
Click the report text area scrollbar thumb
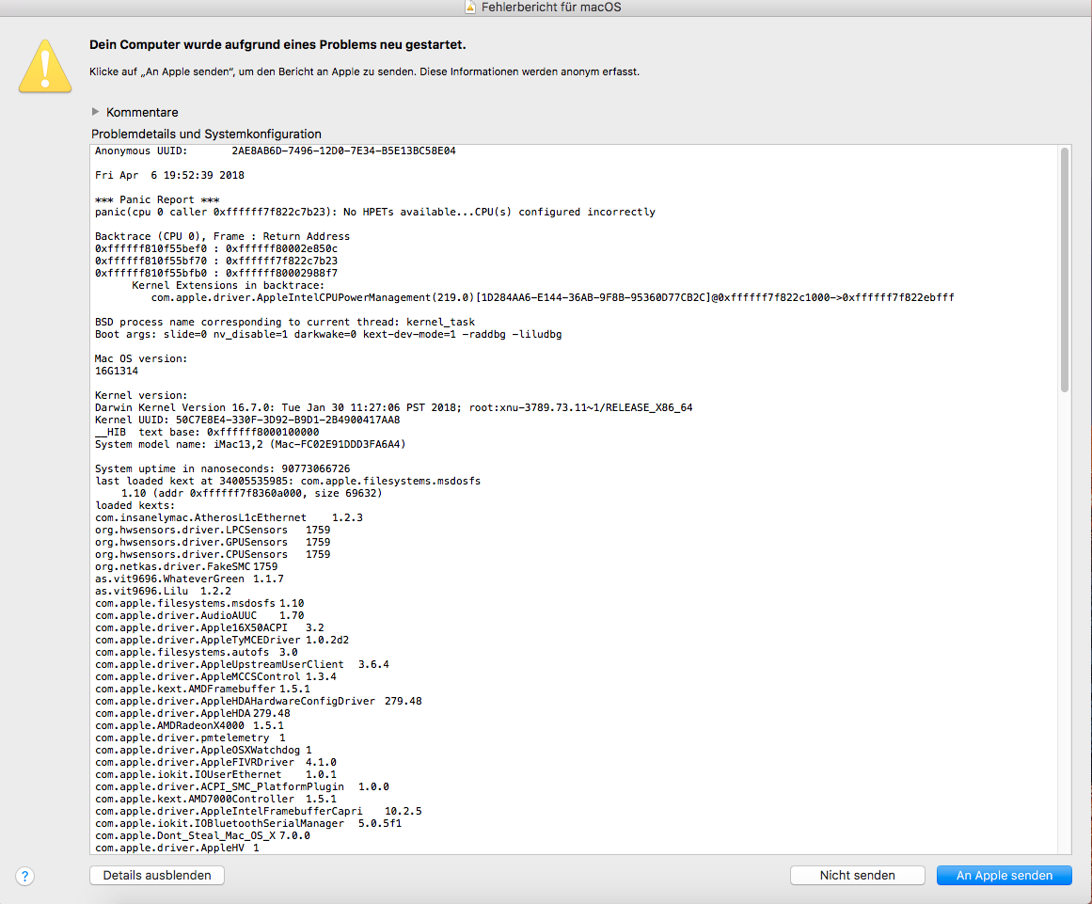pos(1064,270)
